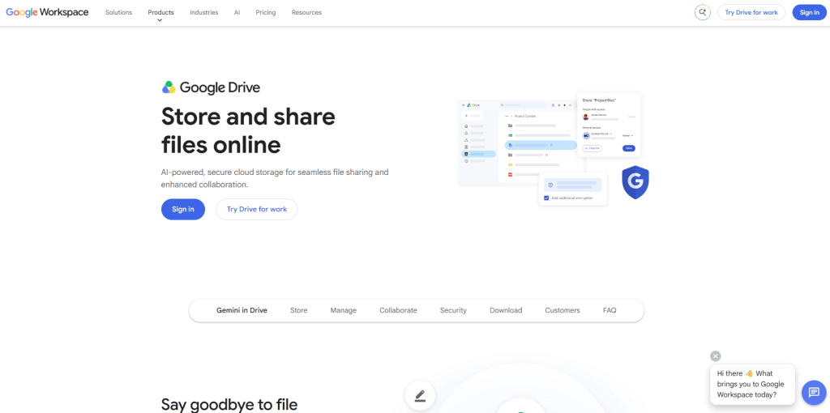The width and height of the screenshot is (830, 413).
Task: Open the Resources menu
Action: [x=306, y=12]
